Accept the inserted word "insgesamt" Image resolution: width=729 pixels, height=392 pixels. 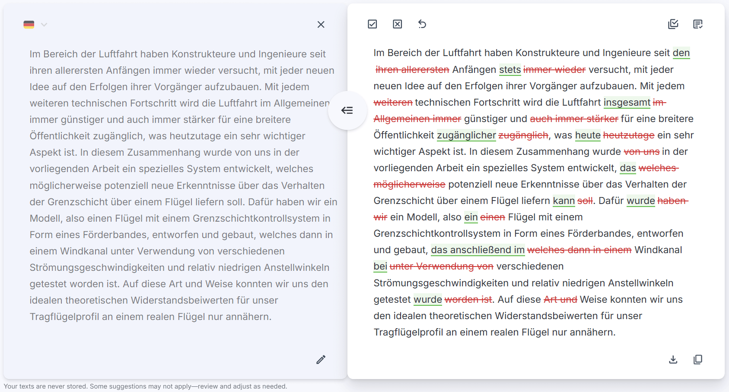[x=627, y=102]
